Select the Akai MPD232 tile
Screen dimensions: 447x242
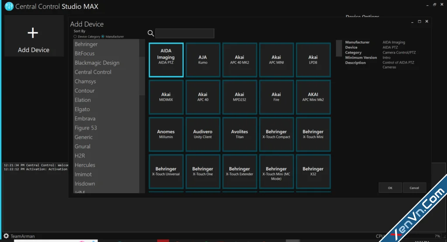point(240,97)
